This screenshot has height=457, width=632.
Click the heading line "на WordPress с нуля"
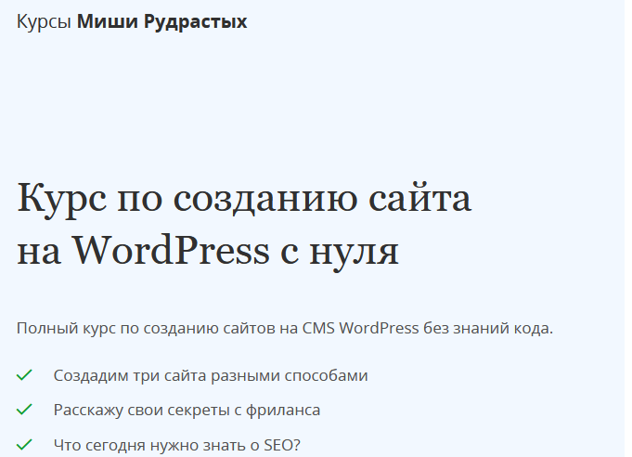coord(208,250)
